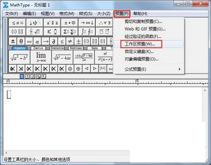This screenshot has height=165, width=211.
Task: Switch to the Matrices tab
Action: [x=76, y=48]
